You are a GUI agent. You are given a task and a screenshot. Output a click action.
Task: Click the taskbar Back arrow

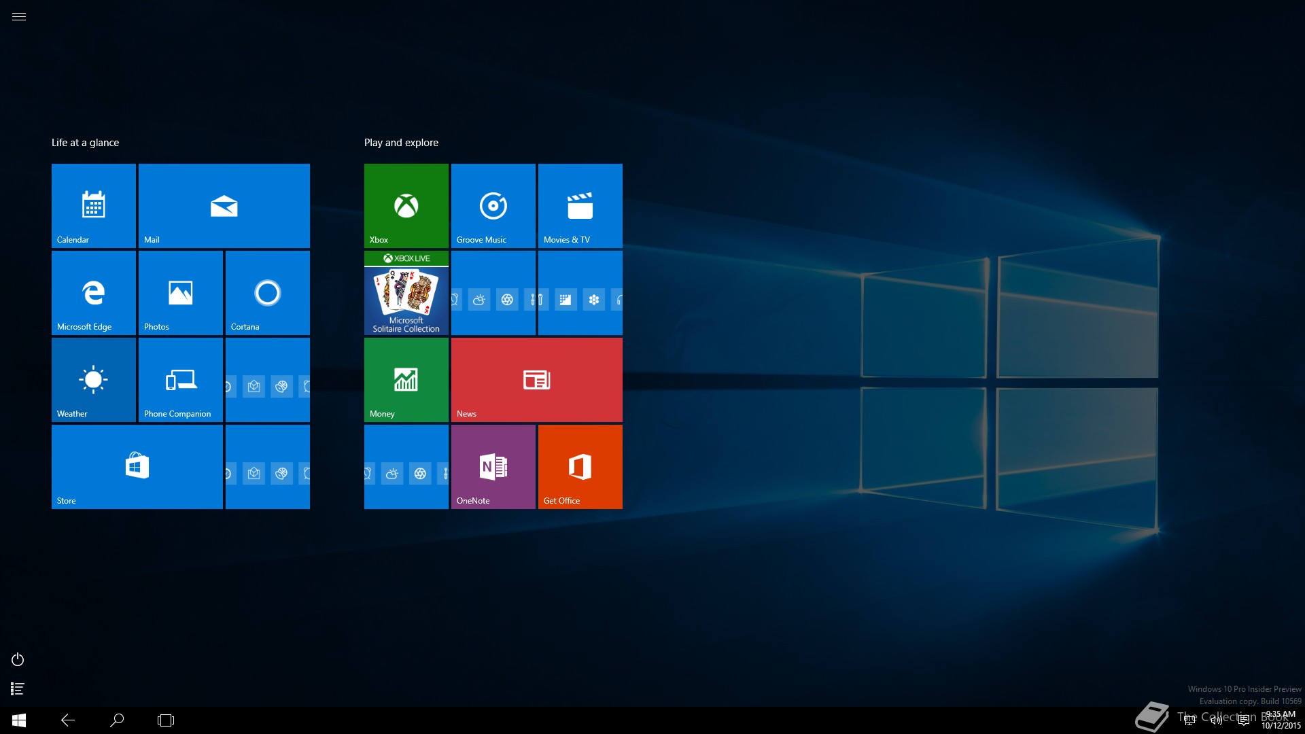[68, 720]
